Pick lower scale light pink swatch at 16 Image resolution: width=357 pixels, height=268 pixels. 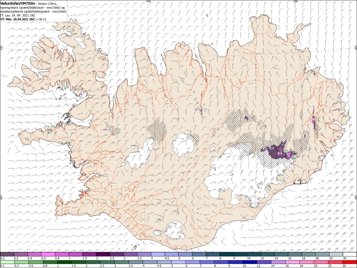pyautogui.click(x=292, y=262)
